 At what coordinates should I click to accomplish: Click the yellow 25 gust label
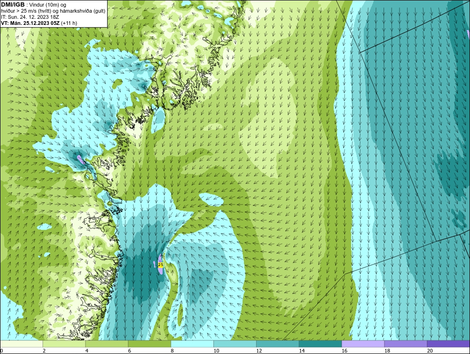pyautogui.click(x=160, y=265)
